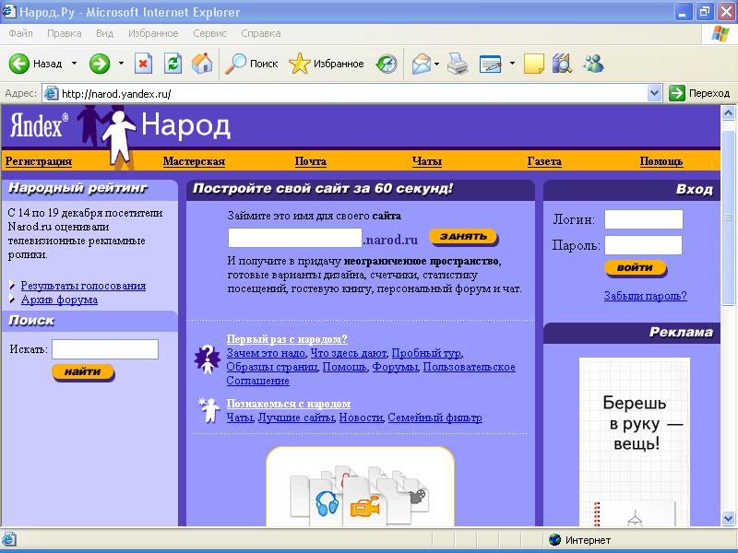Click the Yandex logo in header

click(39, 125)
